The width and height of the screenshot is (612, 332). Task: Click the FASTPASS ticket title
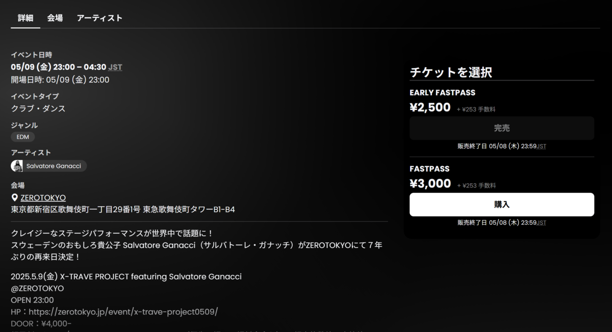(429, 169)
